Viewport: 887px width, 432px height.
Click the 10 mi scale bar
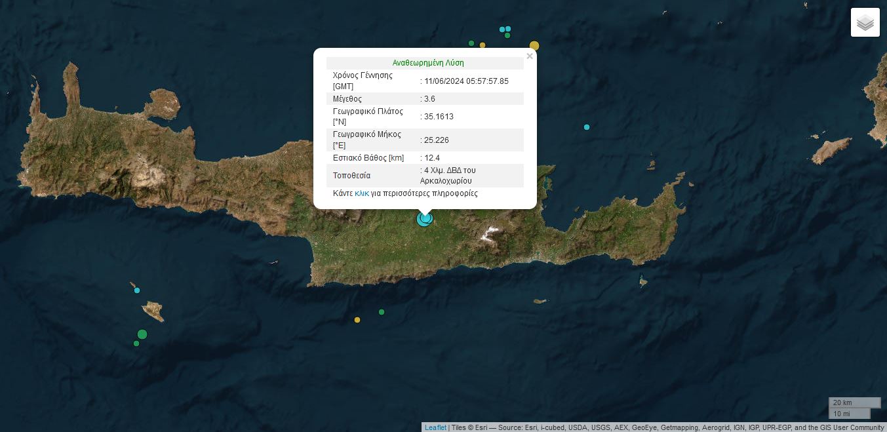[849, 414]
